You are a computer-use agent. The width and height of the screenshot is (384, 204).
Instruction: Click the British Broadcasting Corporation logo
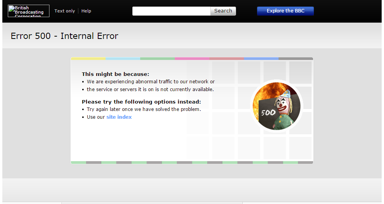pyautogui.click(x=28, y=11)
